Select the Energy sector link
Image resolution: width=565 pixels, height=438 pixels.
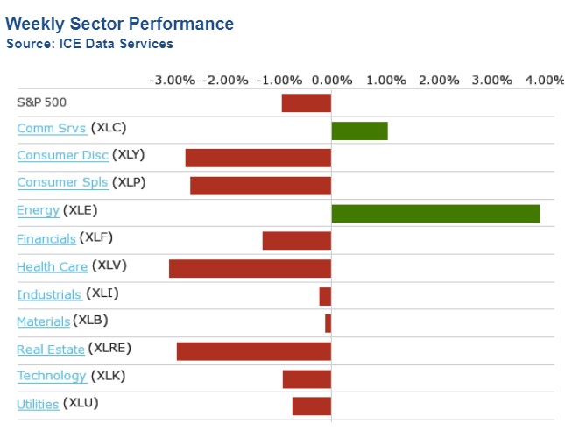(38, 210)
